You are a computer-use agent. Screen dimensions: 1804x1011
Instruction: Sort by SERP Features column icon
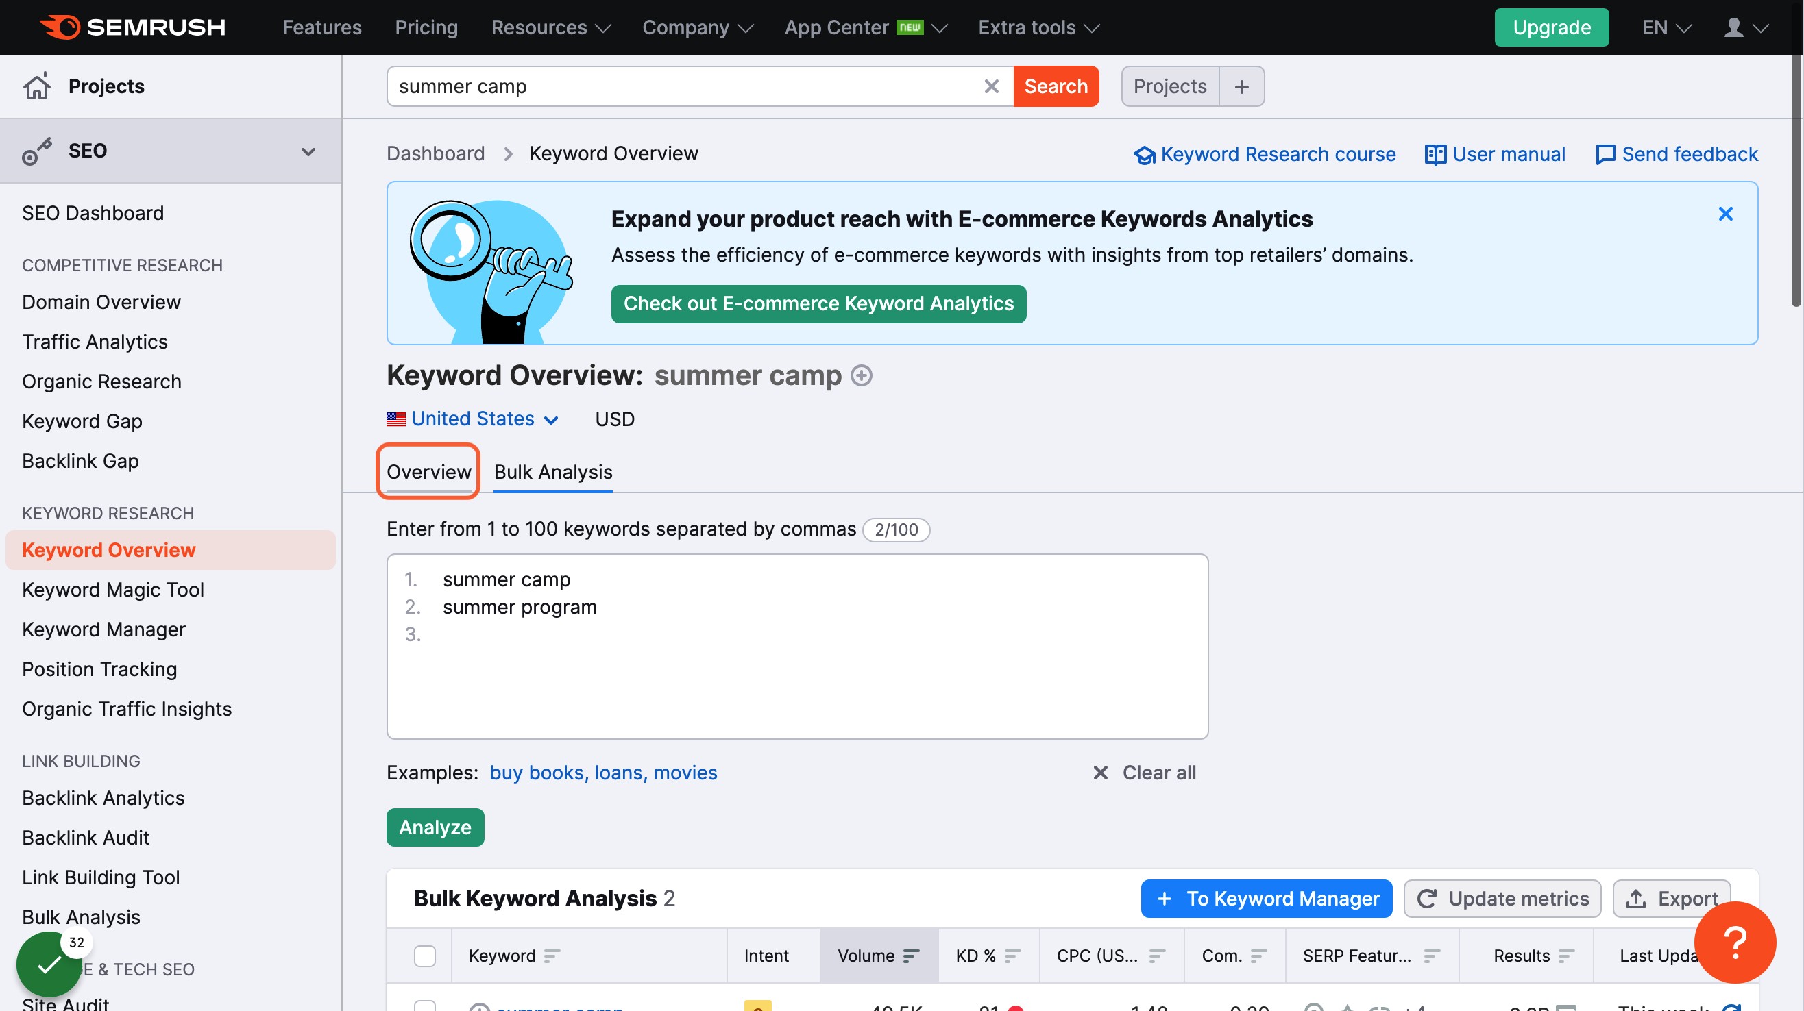pos(1432,956)
